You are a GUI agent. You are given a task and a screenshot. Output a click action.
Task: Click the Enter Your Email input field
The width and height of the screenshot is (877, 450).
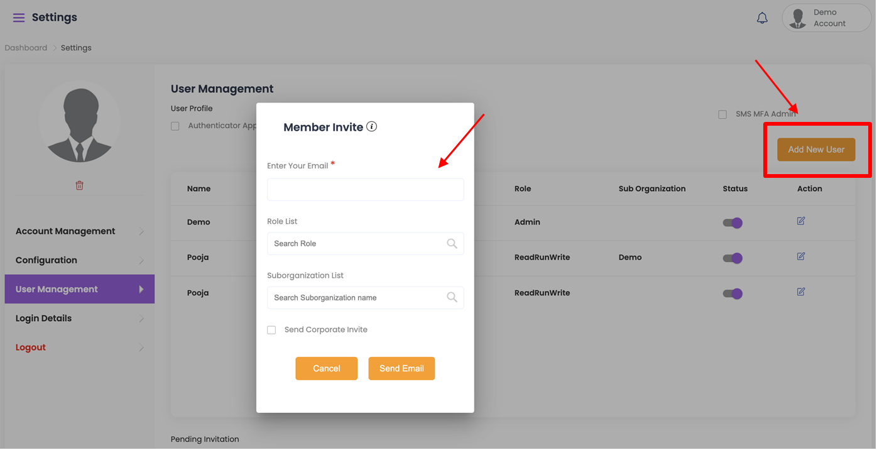click(x=365, y=190)
